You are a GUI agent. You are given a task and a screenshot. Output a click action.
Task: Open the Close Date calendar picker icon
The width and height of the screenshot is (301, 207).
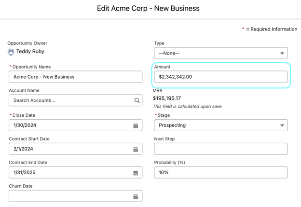(136, 126)
